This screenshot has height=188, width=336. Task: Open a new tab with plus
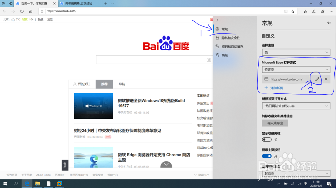[x=106, y=3]
